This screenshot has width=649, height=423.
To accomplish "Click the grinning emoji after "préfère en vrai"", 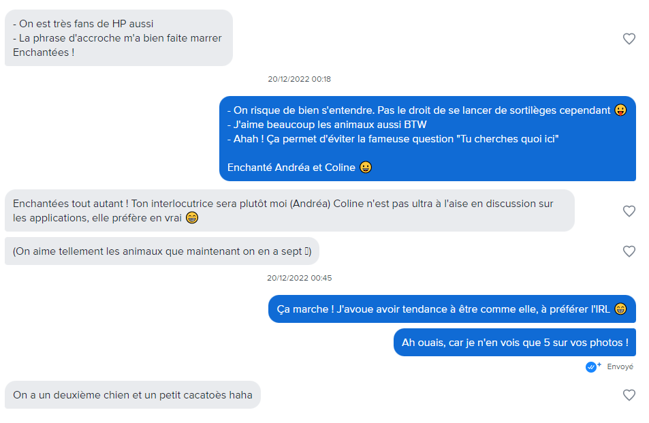I will [191, 218].
